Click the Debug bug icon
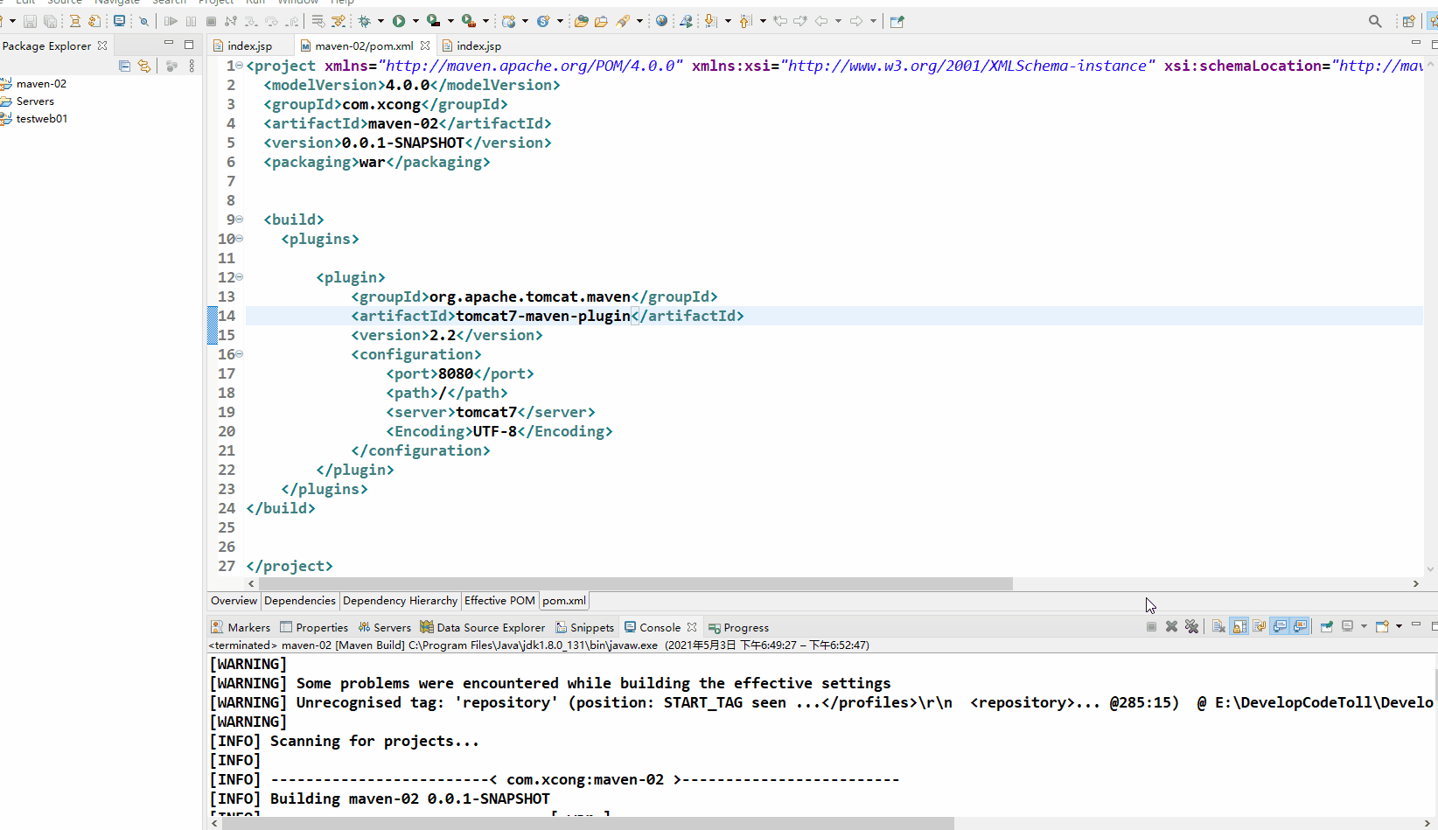1438x830 pixels. 364,21
